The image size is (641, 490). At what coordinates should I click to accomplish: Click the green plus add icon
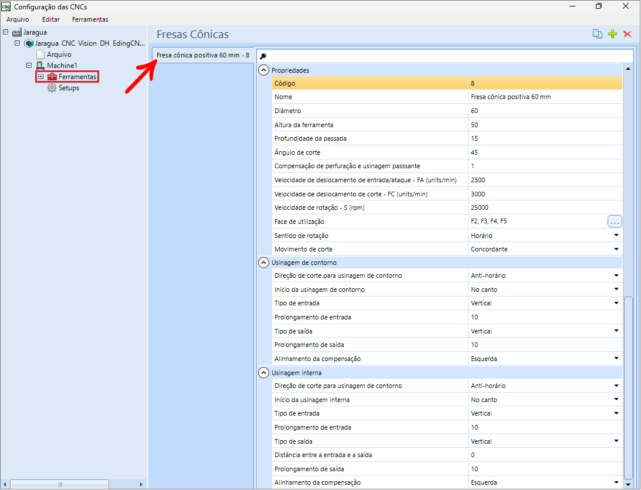coord(612,34)
